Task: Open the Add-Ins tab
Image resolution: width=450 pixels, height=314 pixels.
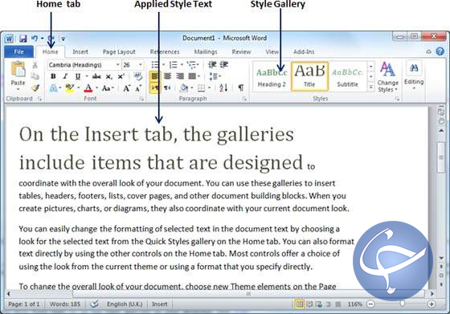Action: [304, 51]
